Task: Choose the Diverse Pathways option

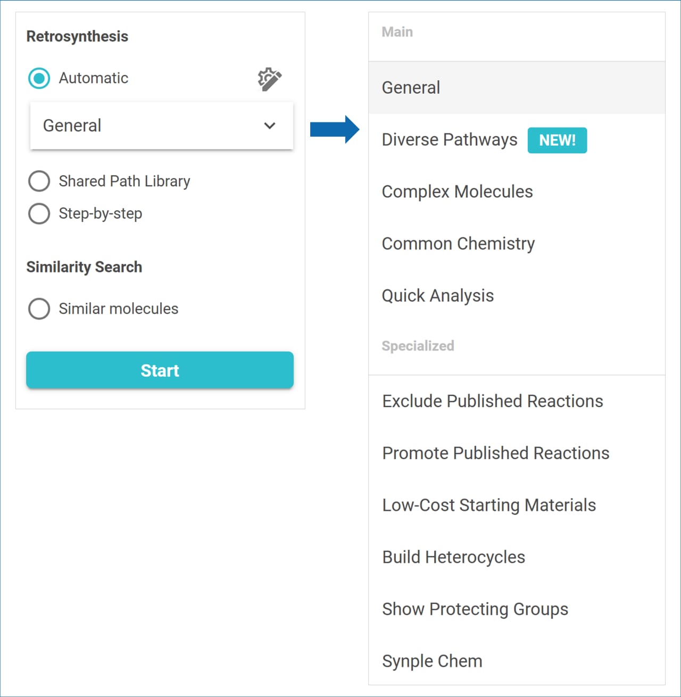Action: [450, 139]
